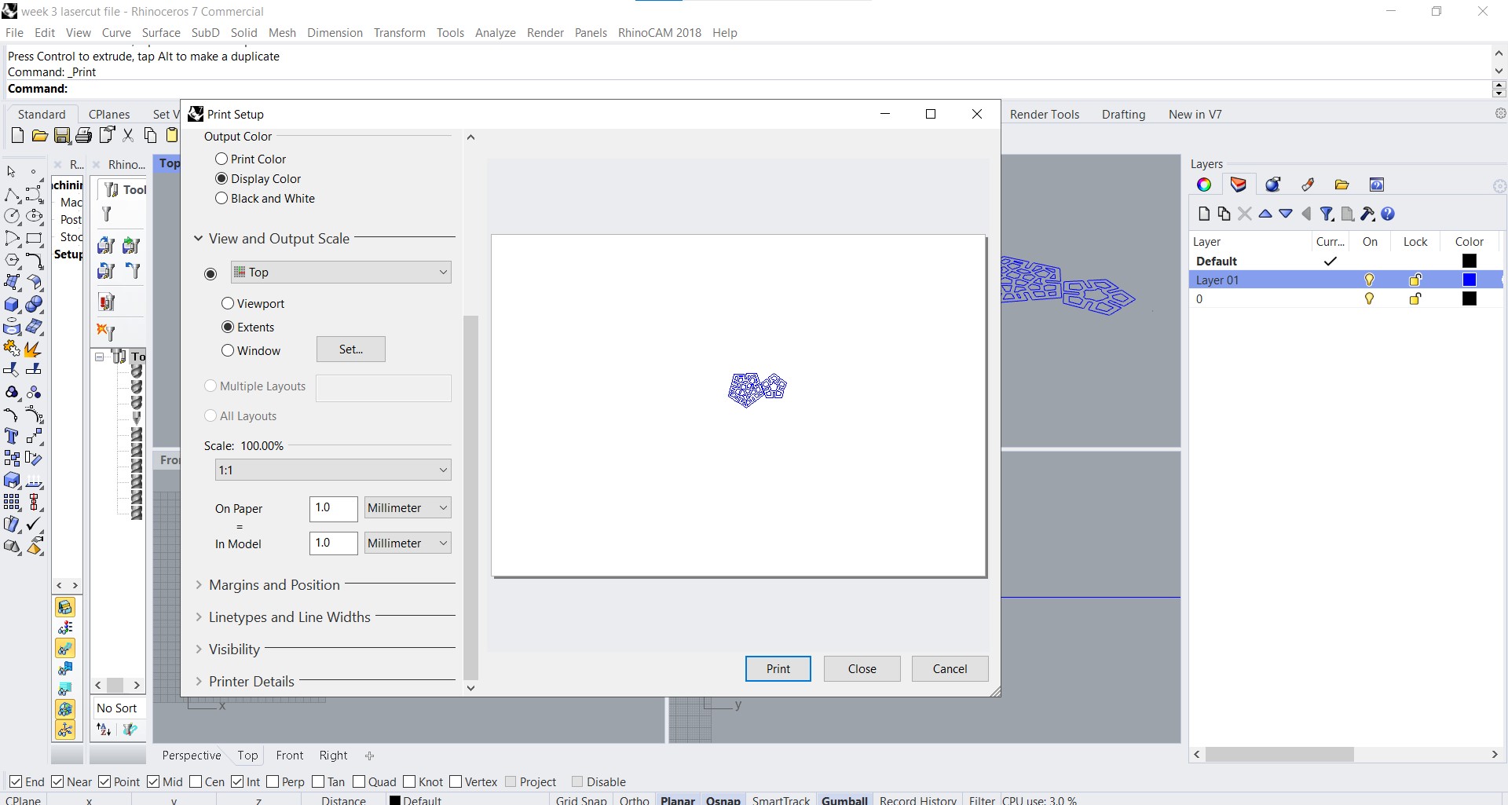Expand Printer Details section
1508x805 pixels.
click(x=199, y=681)
